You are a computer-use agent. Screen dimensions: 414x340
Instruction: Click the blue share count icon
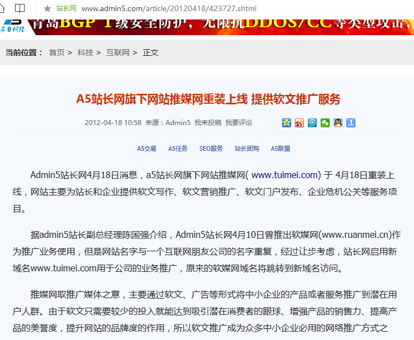(x=351, y=123)
